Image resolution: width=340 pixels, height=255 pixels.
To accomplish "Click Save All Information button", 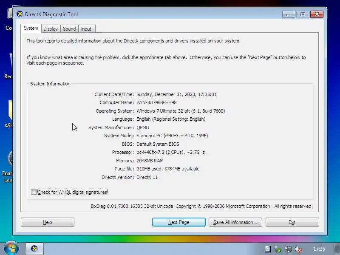I will [x=235, y=222].
